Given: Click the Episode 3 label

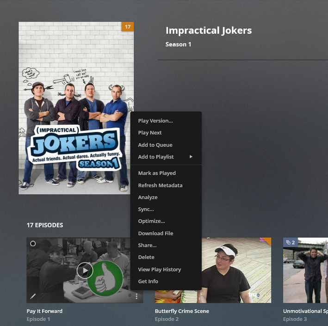Looking at the screenshot, I should [295, 319].
